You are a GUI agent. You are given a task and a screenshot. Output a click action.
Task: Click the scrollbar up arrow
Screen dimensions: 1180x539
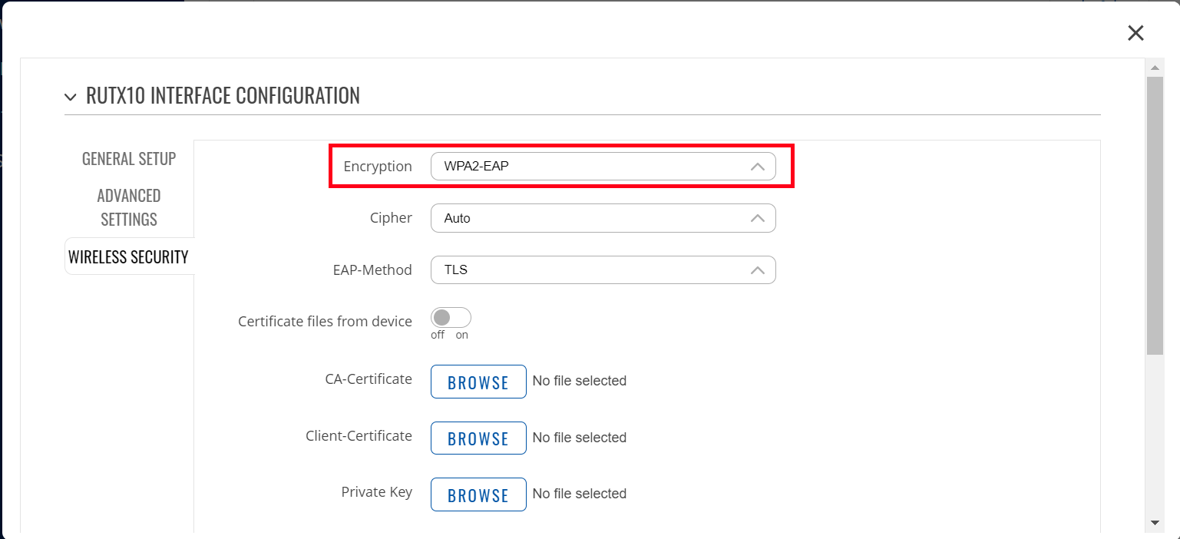coord(1155,68)
